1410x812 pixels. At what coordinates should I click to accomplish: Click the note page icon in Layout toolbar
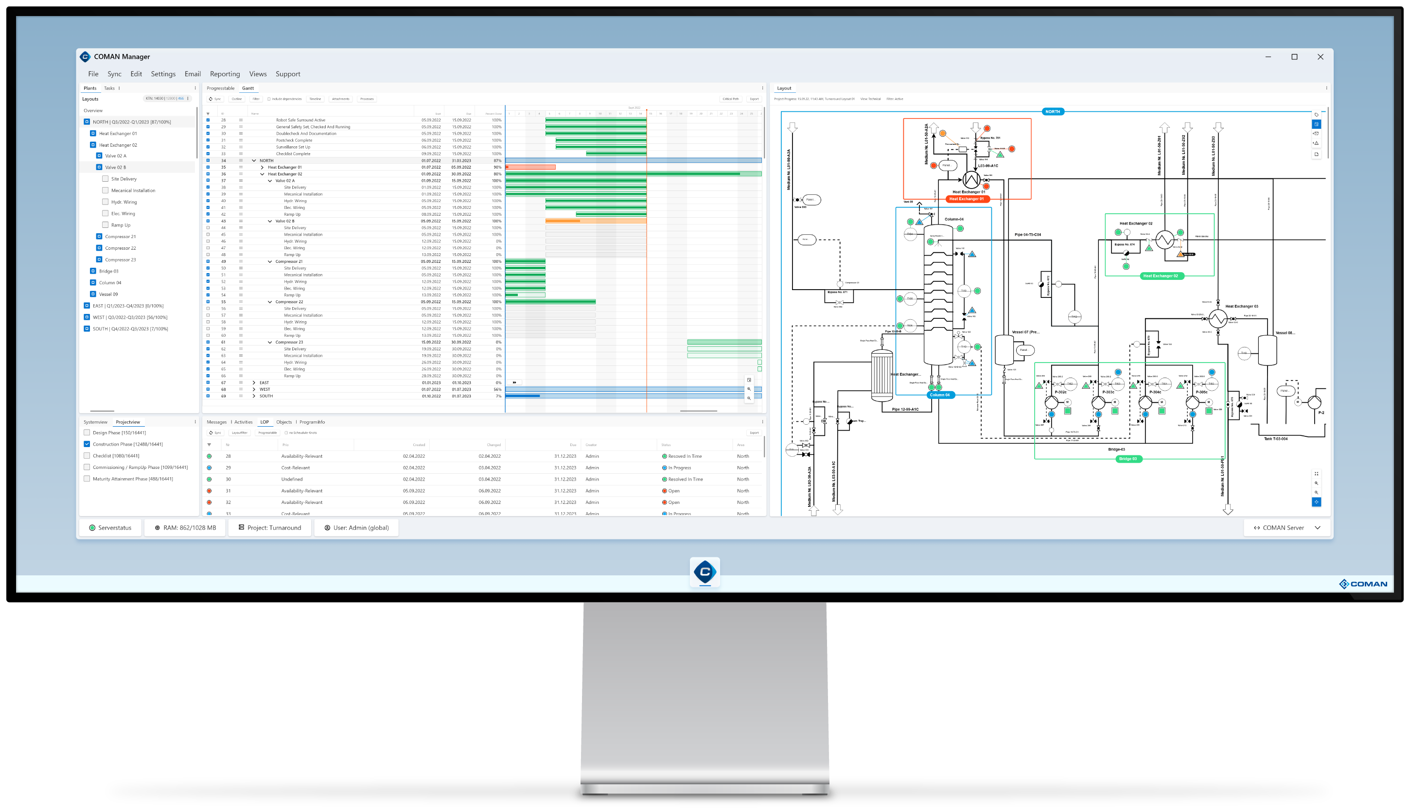click(1316, 155)
